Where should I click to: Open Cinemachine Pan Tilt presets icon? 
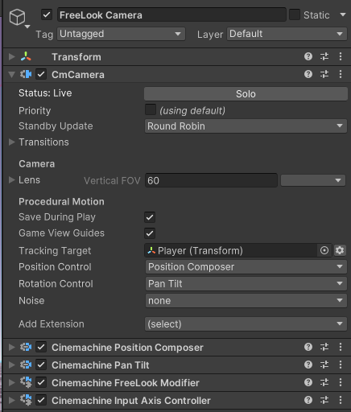pyautogui.click(x=324, y=365)
